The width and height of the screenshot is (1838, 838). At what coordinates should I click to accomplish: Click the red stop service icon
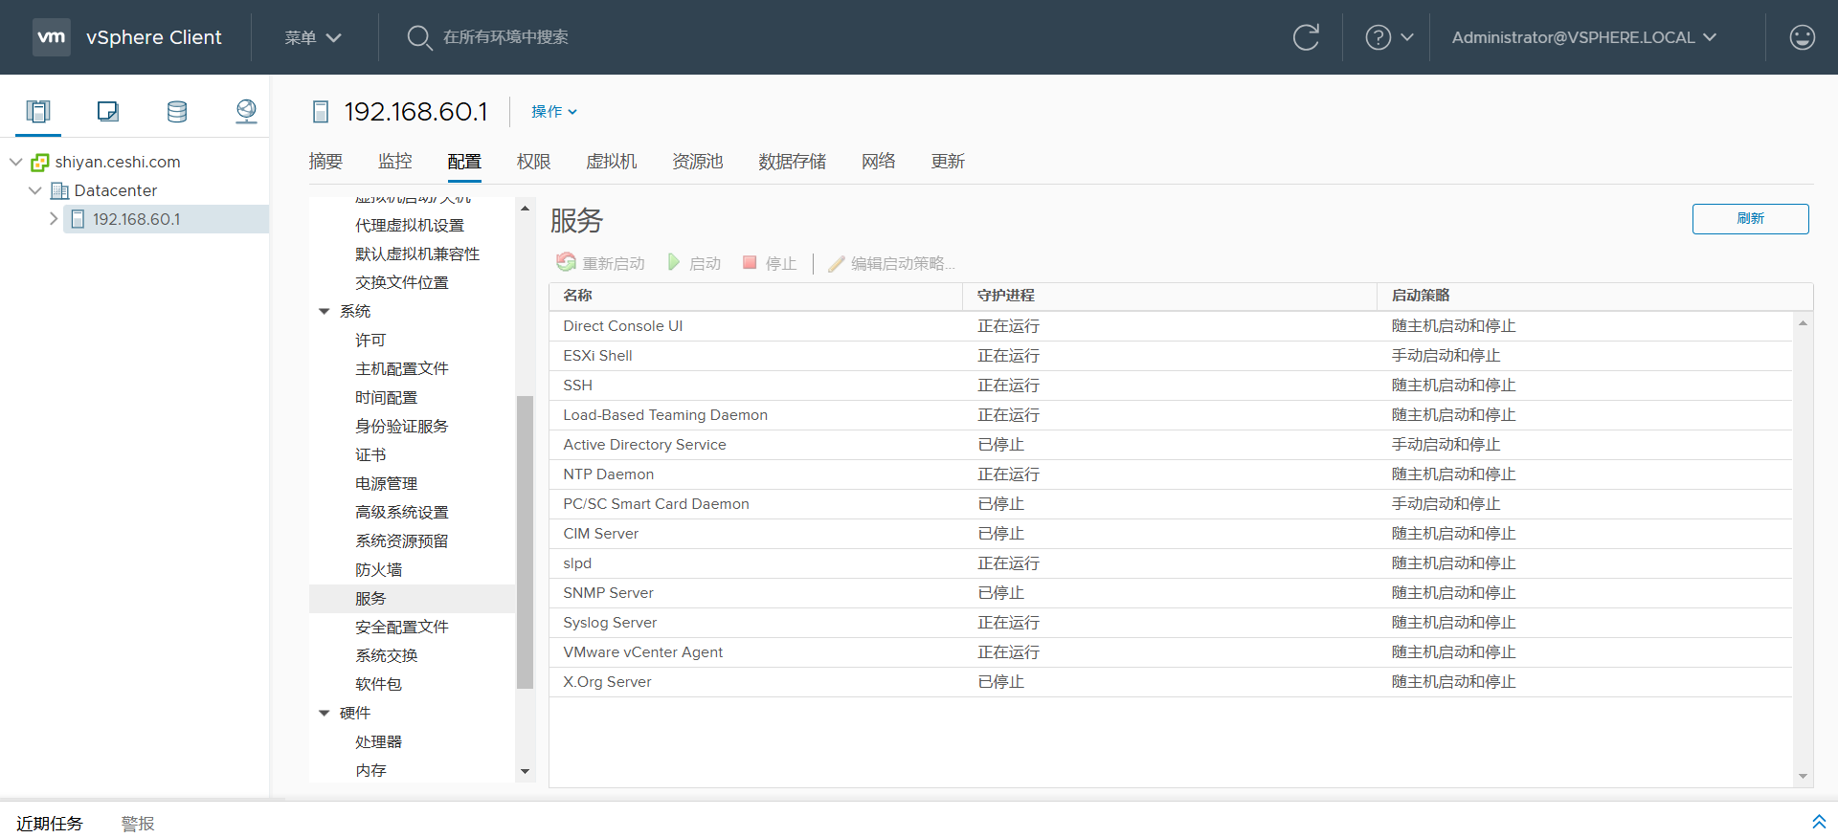(x=750, y=262)
